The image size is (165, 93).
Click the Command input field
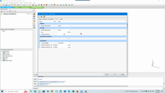click(x=101, y=88)
